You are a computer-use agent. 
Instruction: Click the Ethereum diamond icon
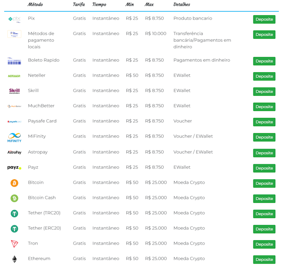coord(14,259)
